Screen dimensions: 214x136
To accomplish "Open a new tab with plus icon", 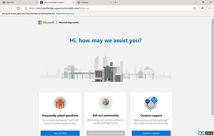I will coord(116,2).
